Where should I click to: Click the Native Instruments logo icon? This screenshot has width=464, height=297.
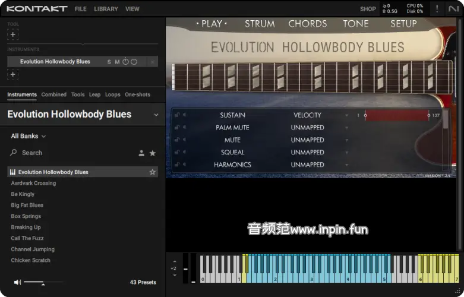[x=453, y=9]
